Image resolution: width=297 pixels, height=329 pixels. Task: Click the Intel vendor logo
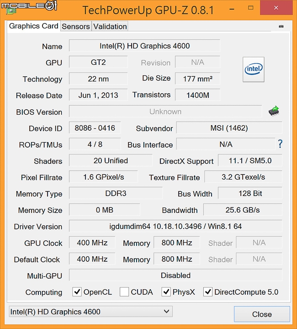pyautogui.click(x=254, y=69)
